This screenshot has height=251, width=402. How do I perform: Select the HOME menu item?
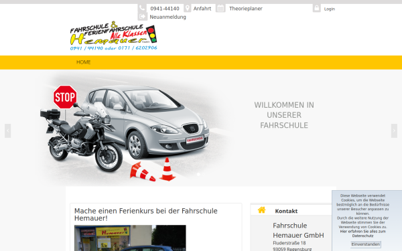coord(84,62)
